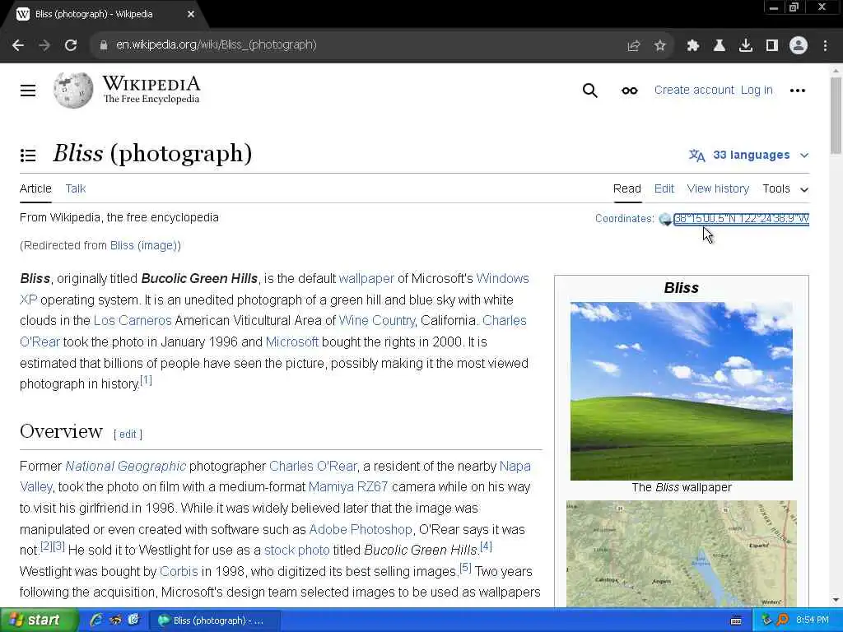Open the Bliss wallpaper thumbnail image

click(681, 391)
